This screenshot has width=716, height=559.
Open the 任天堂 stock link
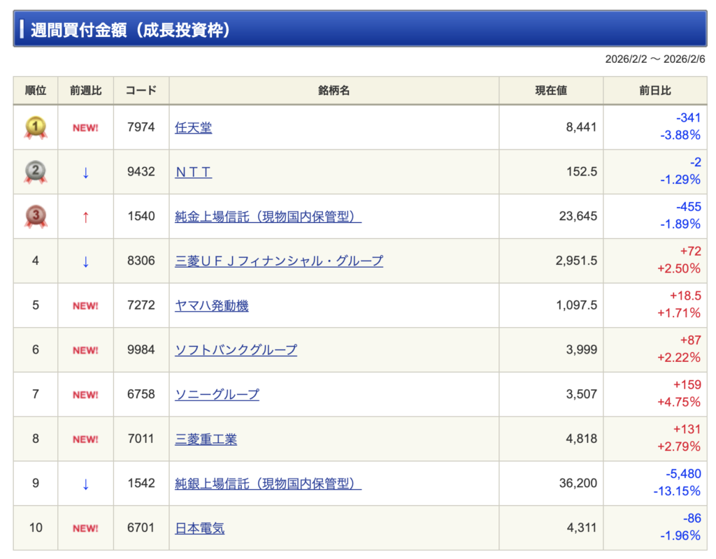(193, 128)
